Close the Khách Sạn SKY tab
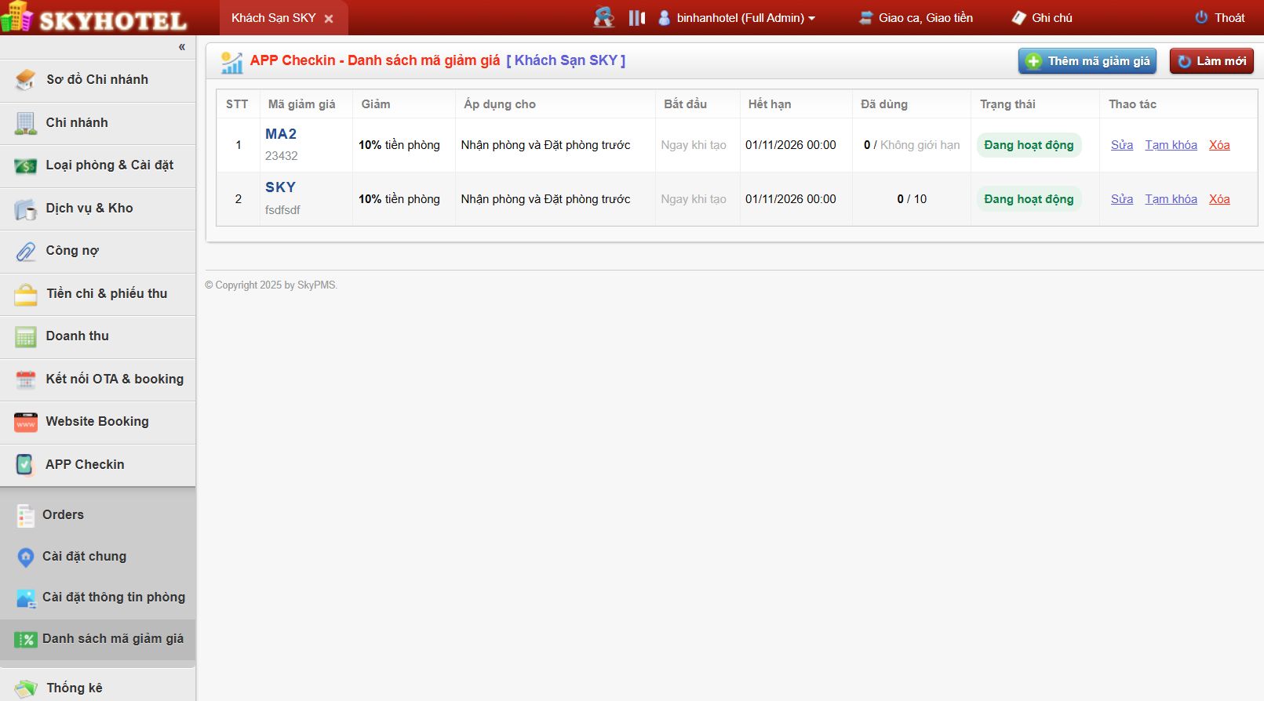Image resolution: width=1264 pixels, height=701 pixels. pos(329,19)
